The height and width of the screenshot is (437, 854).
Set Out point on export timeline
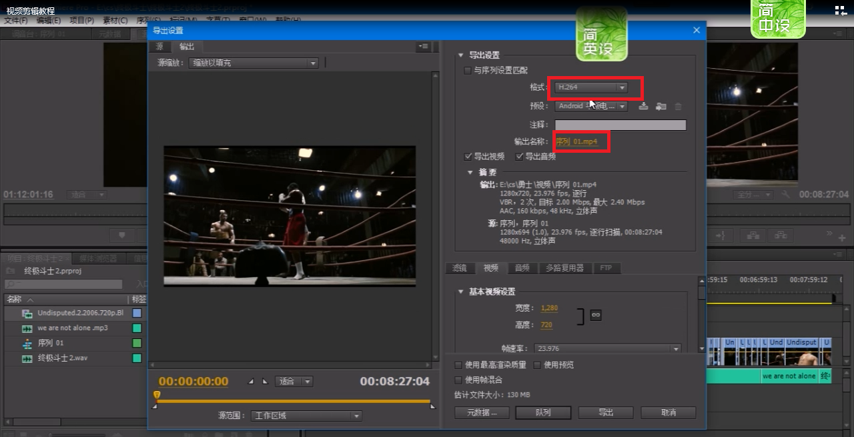(265, 382)
